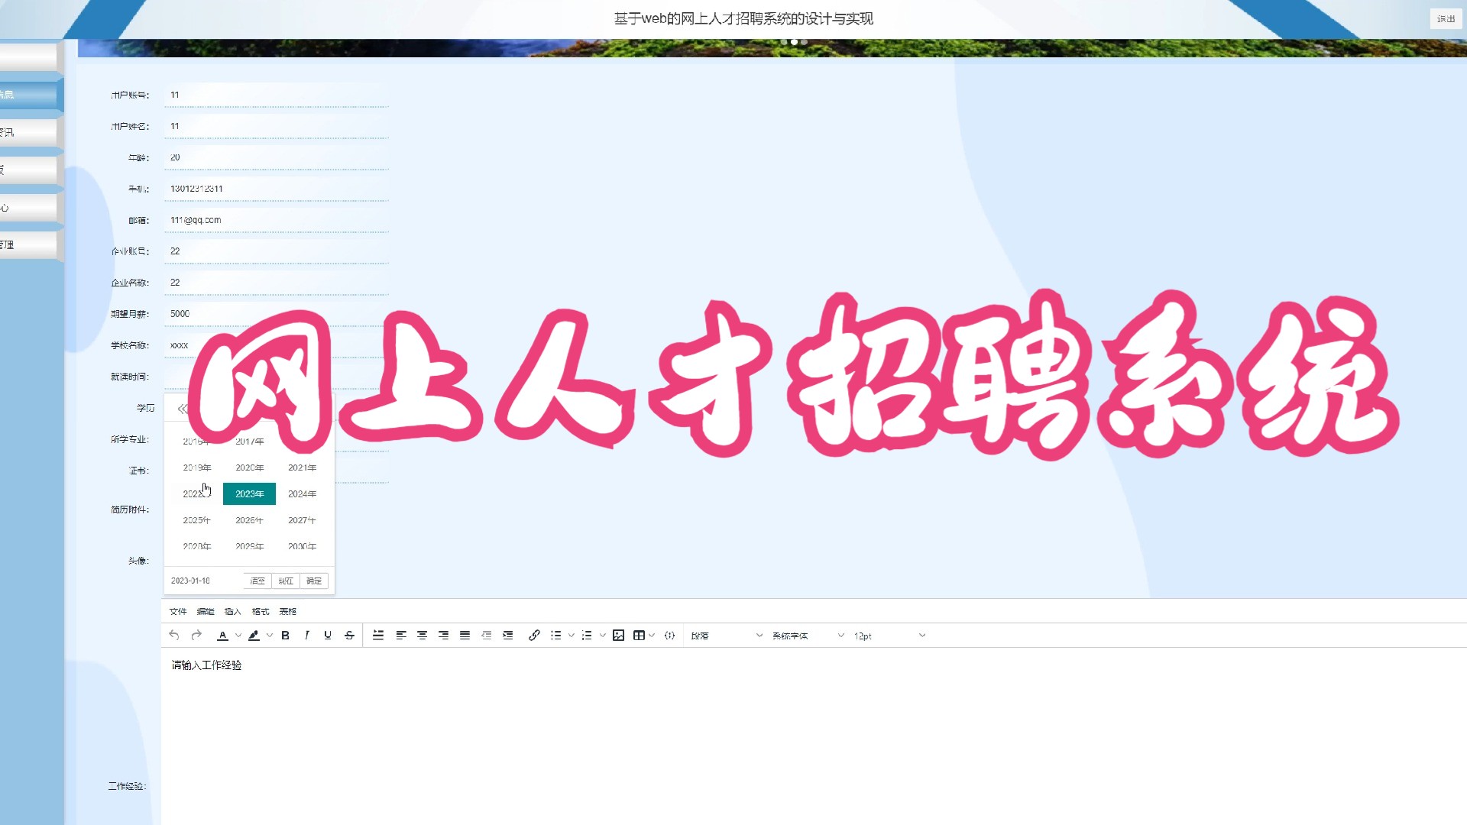This screenshot has height=825, width=1467.
Task: Click 确定 confirm button in date picker
Action: coord(314,581)
